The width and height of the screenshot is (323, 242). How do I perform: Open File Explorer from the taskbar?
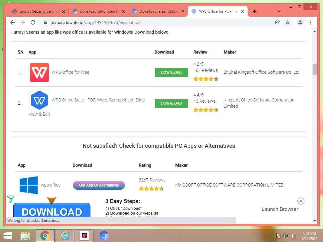click(26, 236)
